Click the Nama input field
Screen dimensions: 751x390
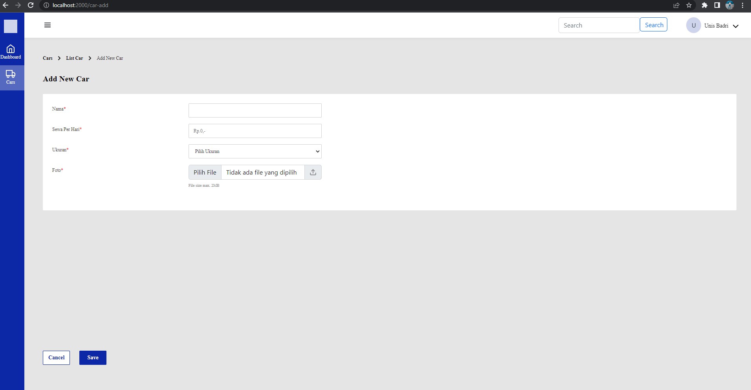pos(255,110)
